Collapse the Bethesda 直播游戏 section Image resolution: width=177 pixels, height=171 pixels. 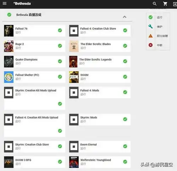point(125,17)
